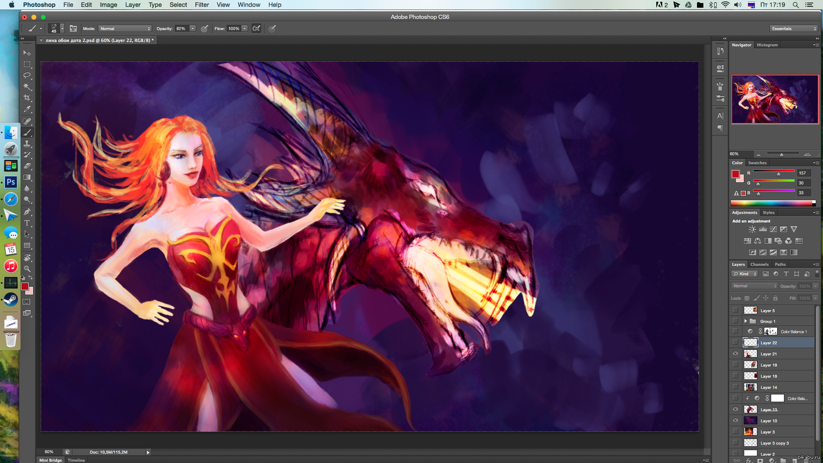Click the Color panel foreground swatch

(x=736, y=174)
